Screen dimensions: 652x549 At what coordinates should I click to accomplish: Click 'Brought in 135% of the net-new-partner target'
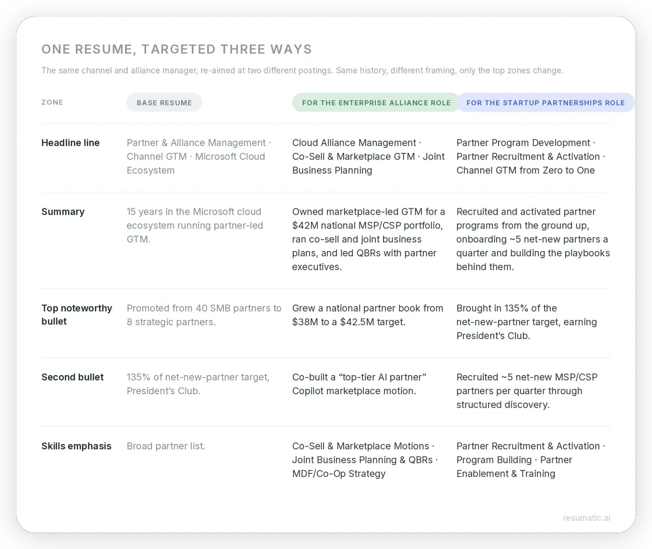(x=526, y=322)
